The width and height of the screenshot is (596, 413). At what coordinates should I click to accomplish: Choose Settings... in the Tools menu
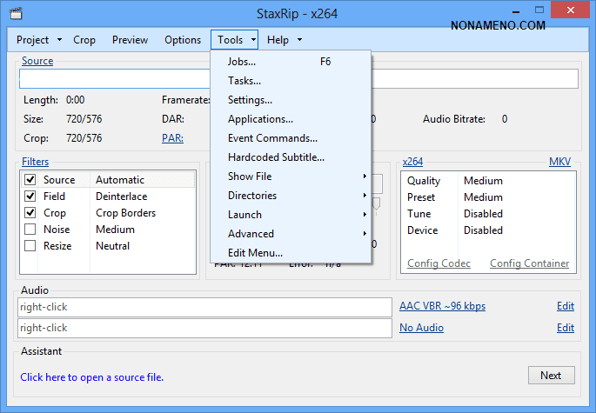click(x=250, y=100)
